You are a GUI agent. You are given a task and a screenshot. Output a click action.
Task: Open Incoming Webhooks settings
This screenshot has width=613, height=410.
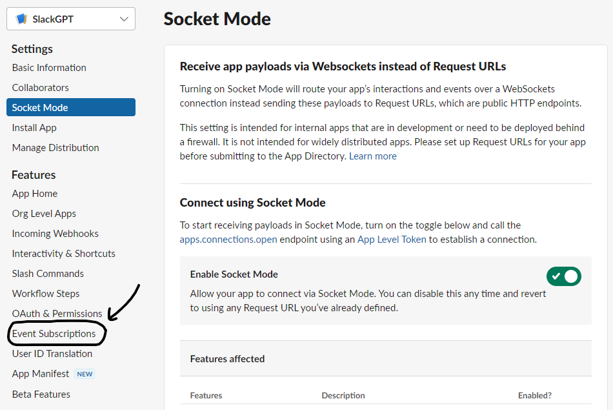pyautogui.click(x=55, y=234)
